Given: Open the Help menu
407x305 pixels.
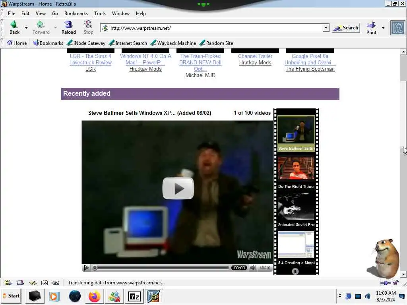Looking at the screenshot, I should click(141, 14).
